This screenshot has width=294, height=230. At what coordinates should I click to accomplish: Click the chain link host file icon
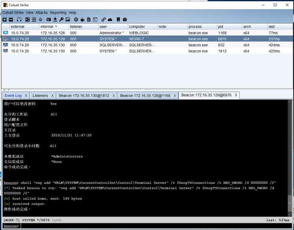pyautogui.click(x=104, y=19)
